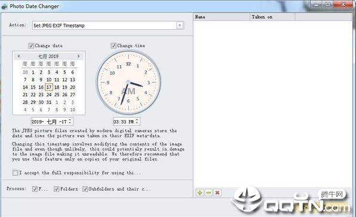Check I accept the full responsibility box

click(x=15, y=173)
